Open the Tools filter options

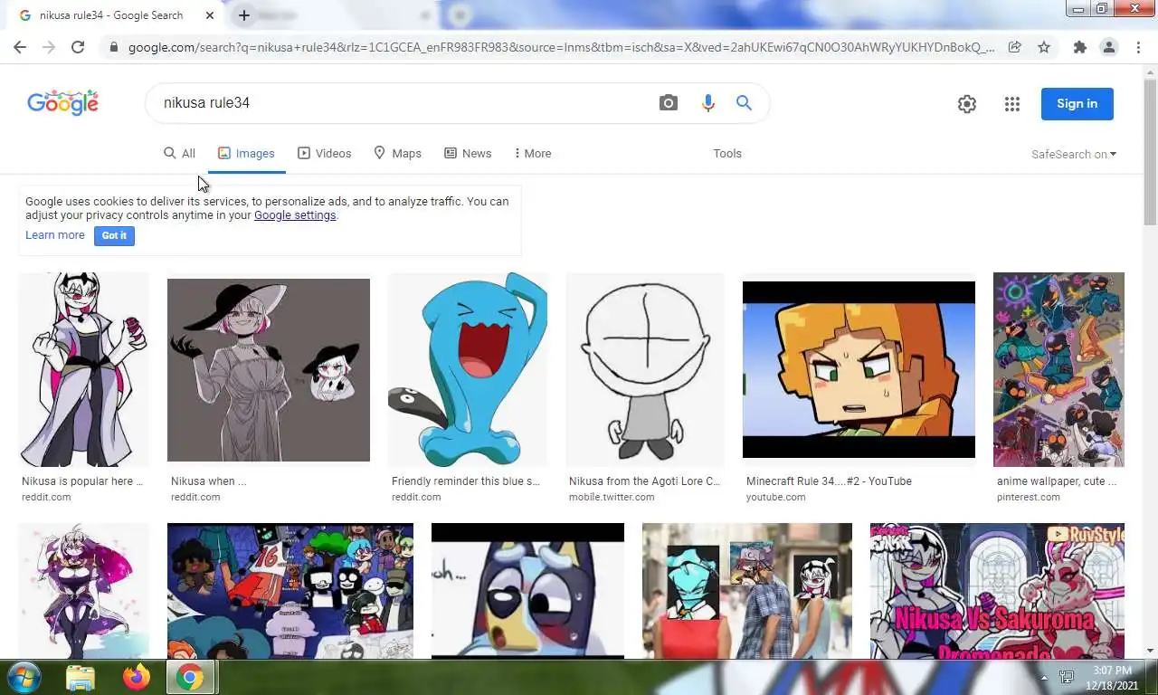727,153
